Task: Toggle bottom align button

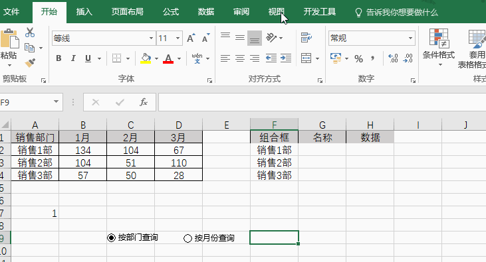Action: click(255, 38)
